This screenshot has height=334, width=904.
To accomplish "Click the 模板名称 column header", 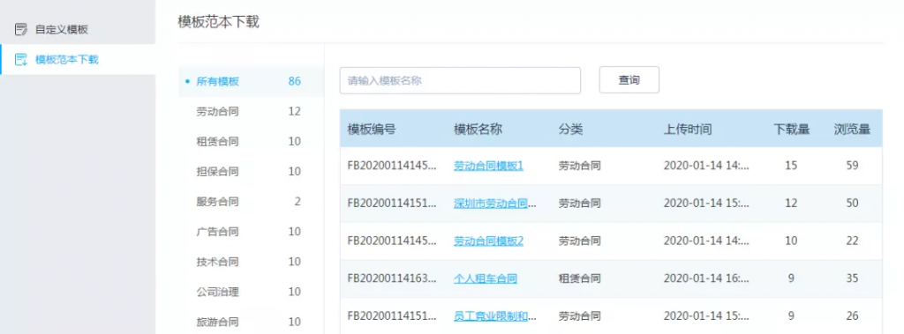I will coord(478,129).
